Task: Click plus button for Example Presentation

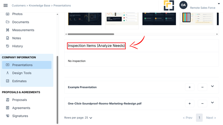Action: [x=190, y=87]
